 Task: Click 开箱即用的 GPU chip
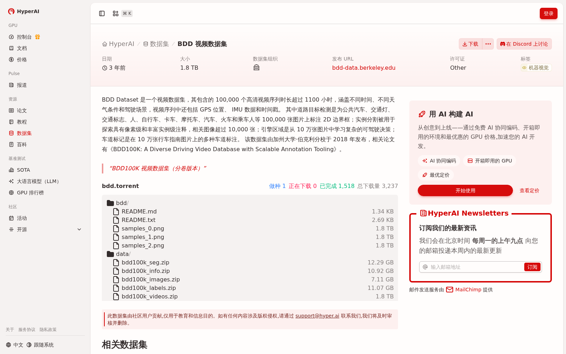490,161
